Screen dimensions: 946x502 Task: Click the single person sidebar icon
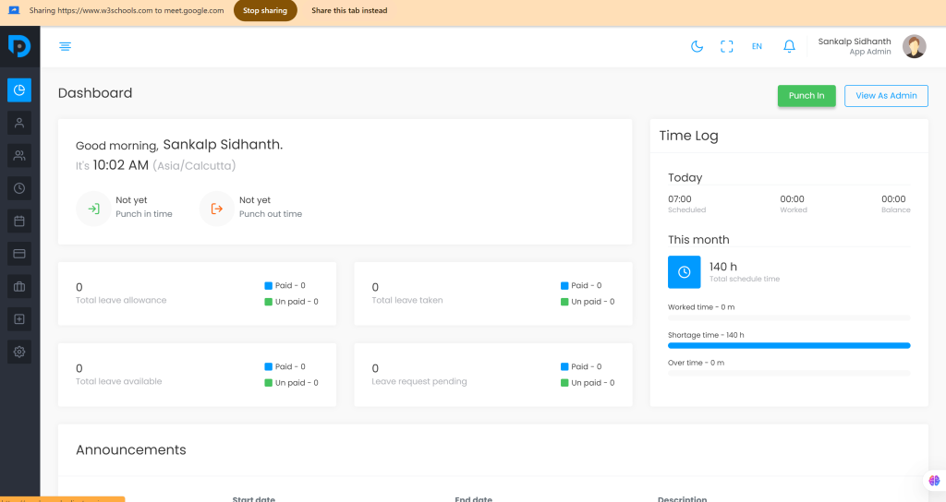[19, 123]
